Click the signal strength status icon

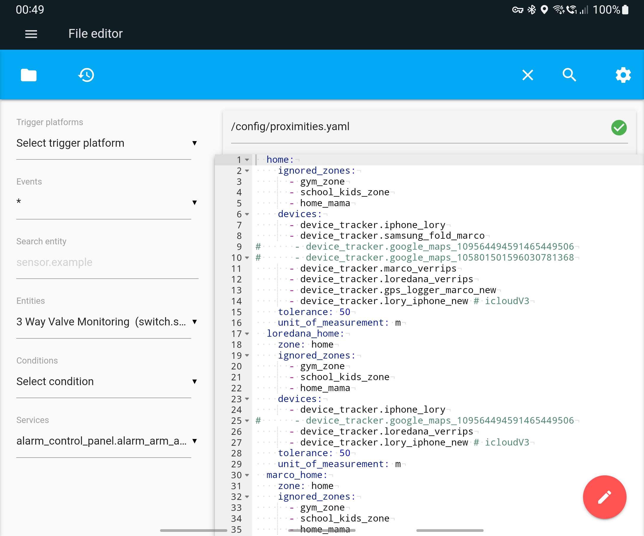click(584, 10)
